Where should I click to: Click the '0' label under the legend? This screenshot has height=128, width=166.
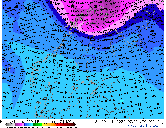tap(42, 127)
